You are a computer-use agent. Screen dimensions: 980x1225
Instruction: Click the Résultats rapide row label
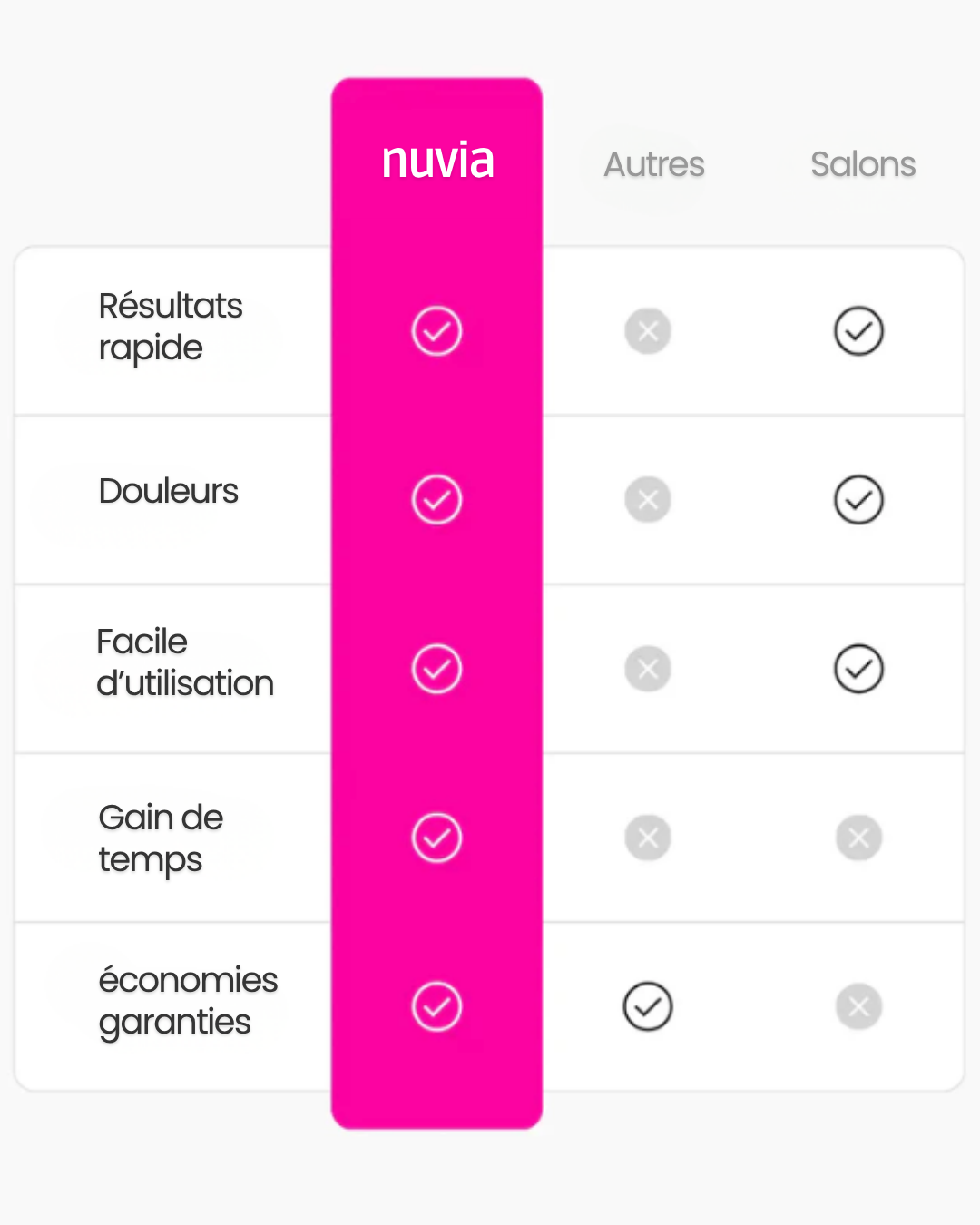point(171,327)
